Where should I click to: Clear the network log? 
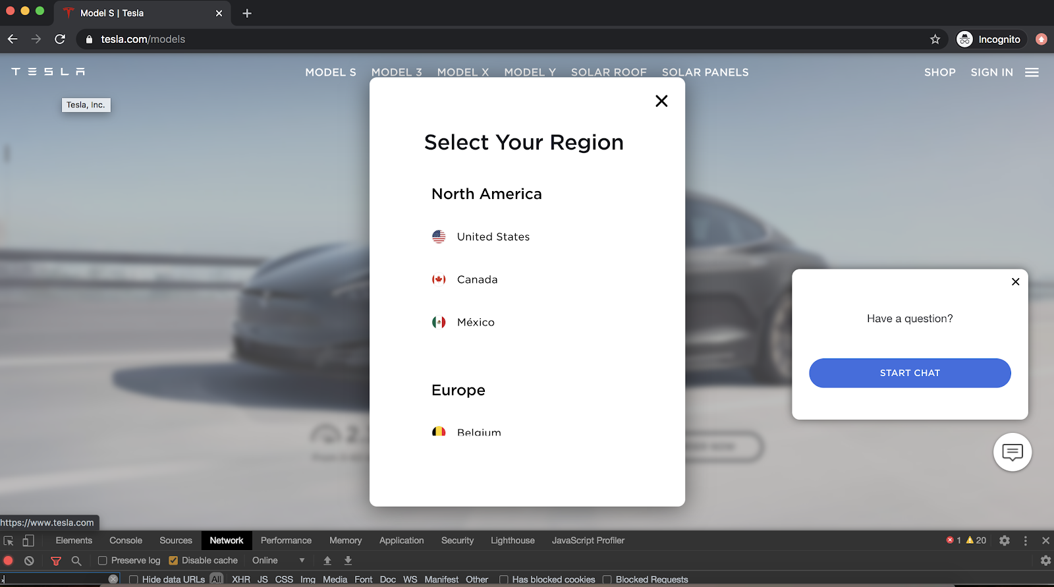pyautogui.click(x=29, y=561)
